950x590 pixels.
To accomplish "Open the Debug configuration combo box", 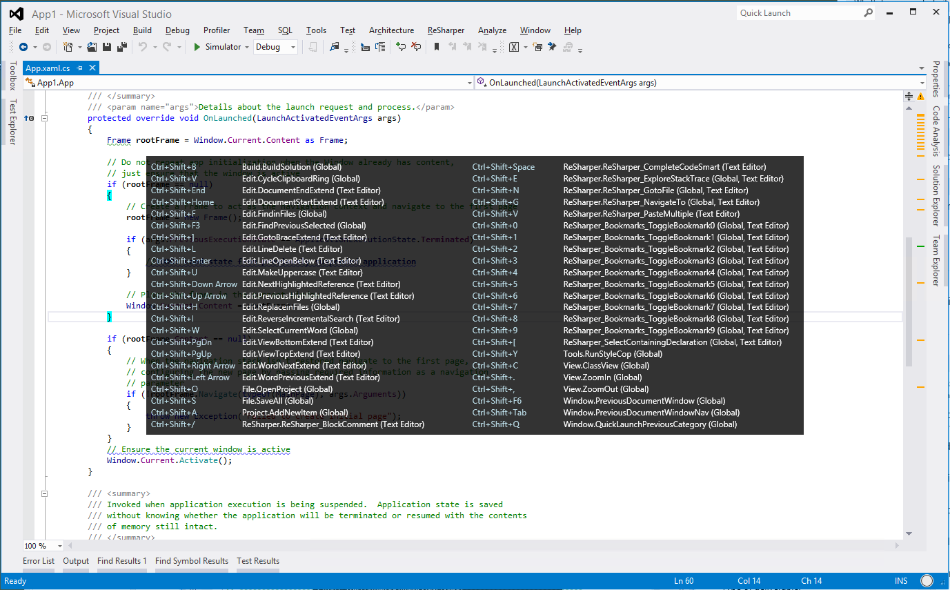I will coord(276,47).
